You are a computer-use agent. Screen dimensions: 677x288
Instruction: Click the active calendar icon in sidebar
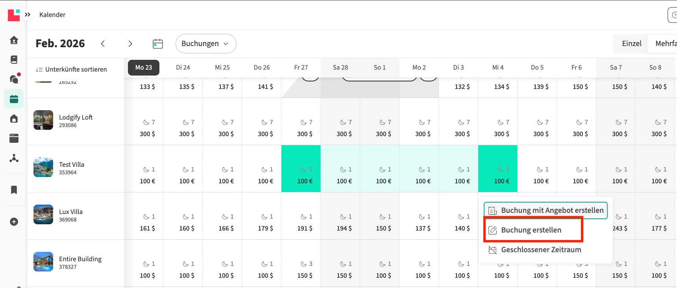[14, 99]
